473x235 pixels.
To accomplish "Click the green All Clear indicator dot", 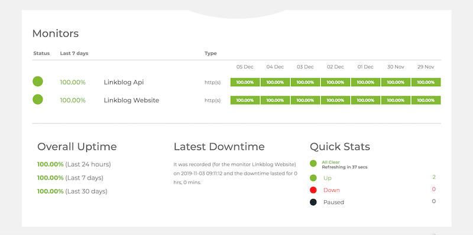I will tap(313, 164).
